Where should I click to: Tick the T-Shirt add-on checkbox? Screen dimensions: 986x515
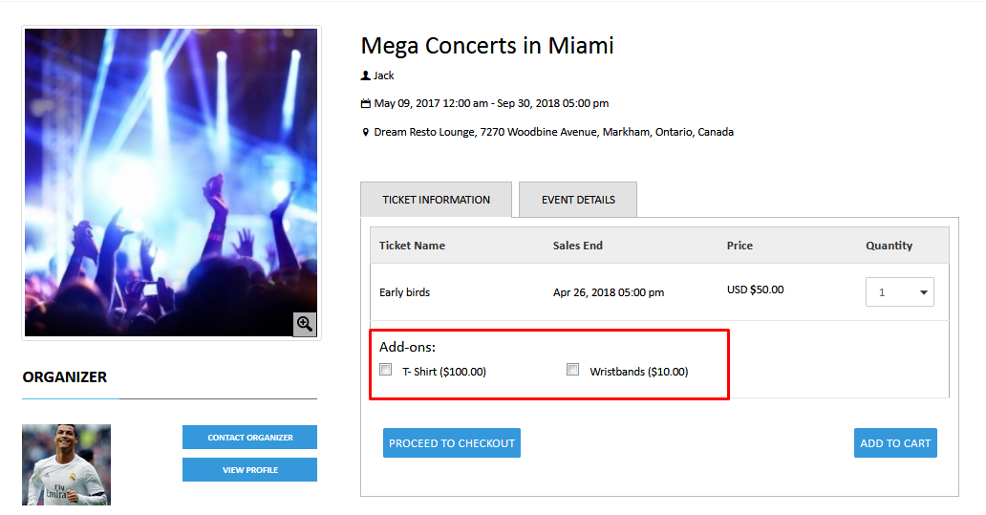tap(386, 370)
